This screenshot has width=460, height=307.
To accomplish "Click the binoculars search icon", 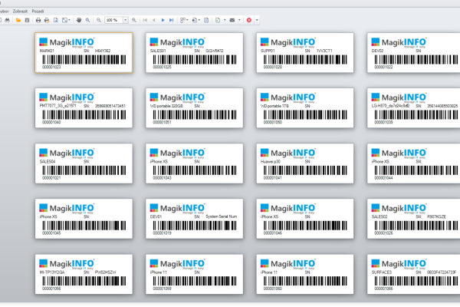I will [8, 20].
